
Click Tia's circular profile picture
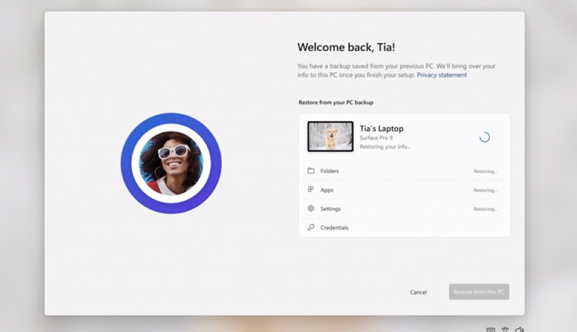[x=171, y=163]
